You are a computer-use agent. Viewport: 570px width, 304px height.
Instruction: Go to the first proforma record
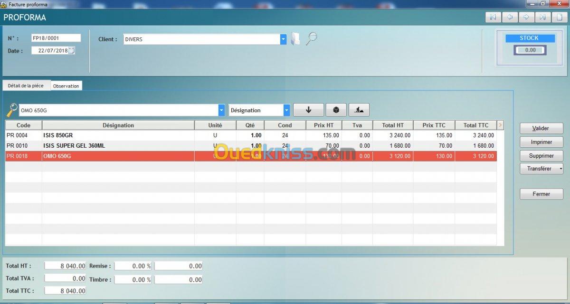click(493, 17)
